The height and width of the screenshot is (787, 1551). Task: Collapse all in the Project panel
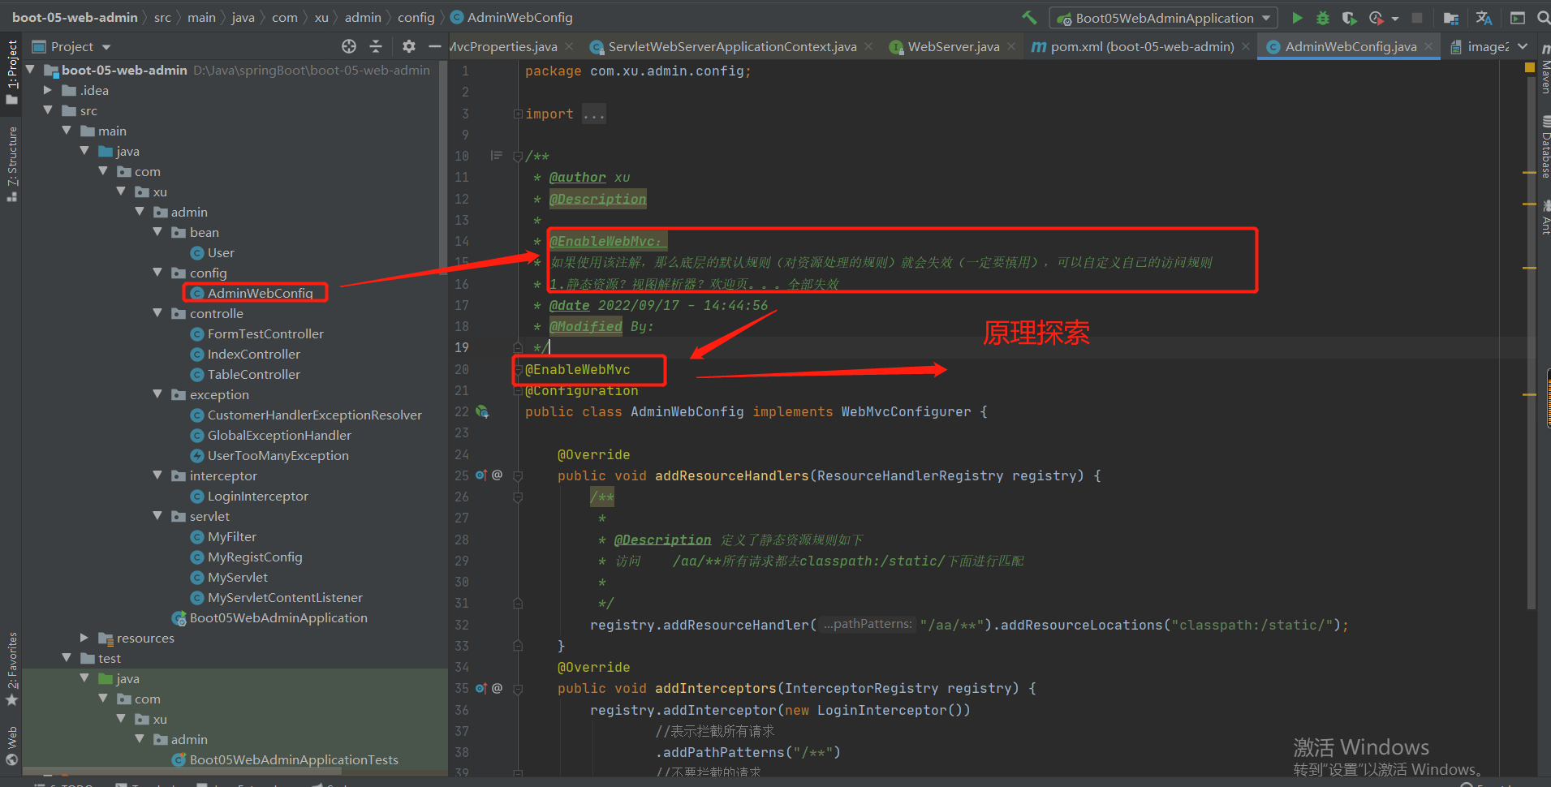375,46
